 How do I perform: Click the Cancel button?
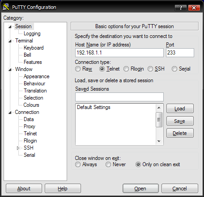(180, 189)
